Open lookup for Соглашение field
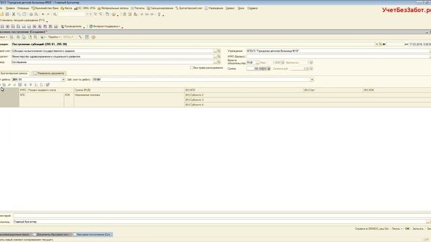Viewport: 431px width, 242px height. point(219,63)
